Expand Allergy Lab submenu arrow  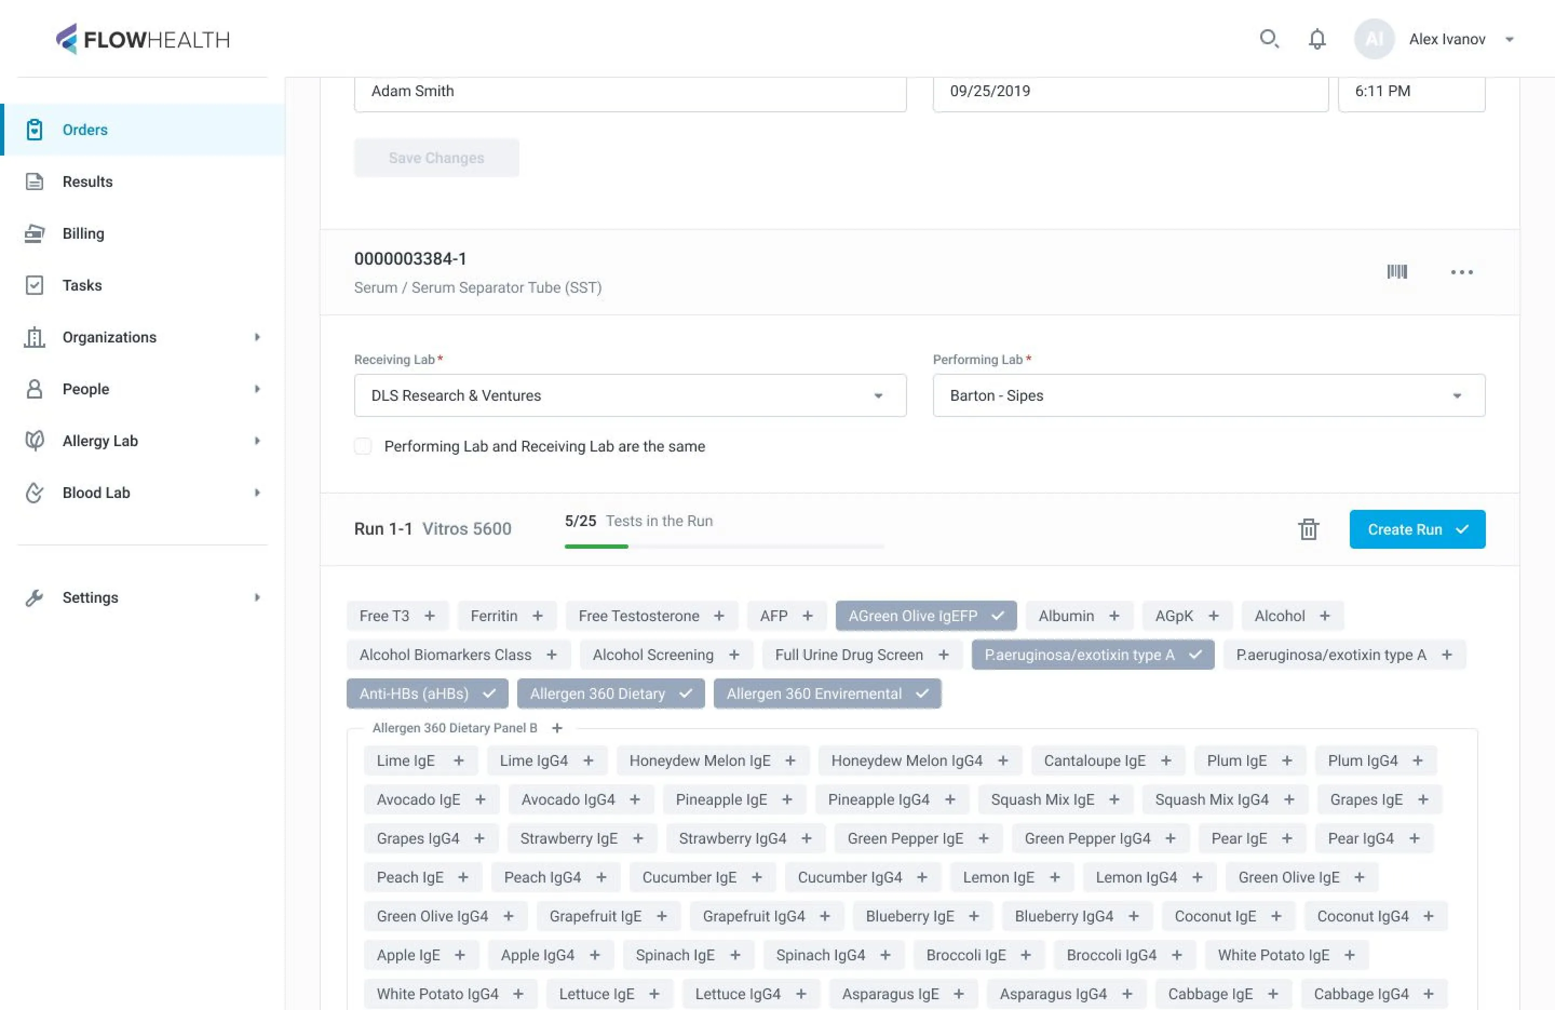tap(258, 441)
